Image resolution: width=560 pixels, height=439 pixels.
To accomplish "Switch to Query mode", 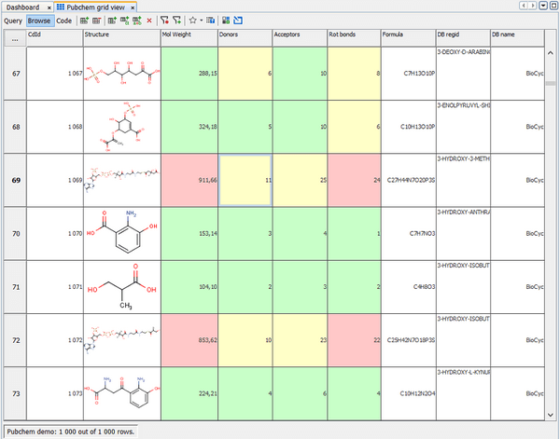I will point(13,20).
